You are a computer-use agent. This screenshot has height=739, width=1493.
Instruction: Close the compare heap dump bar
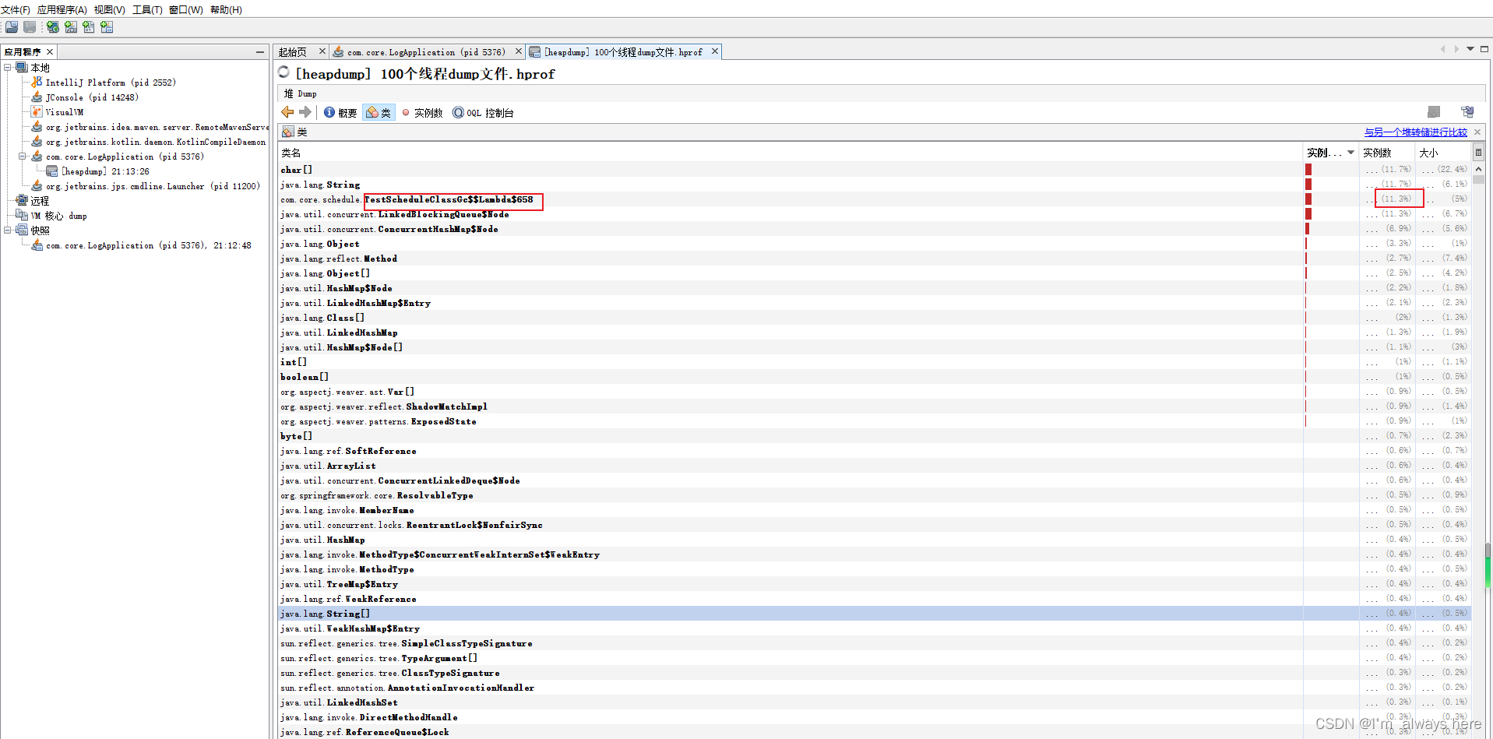coord(1477,132)
